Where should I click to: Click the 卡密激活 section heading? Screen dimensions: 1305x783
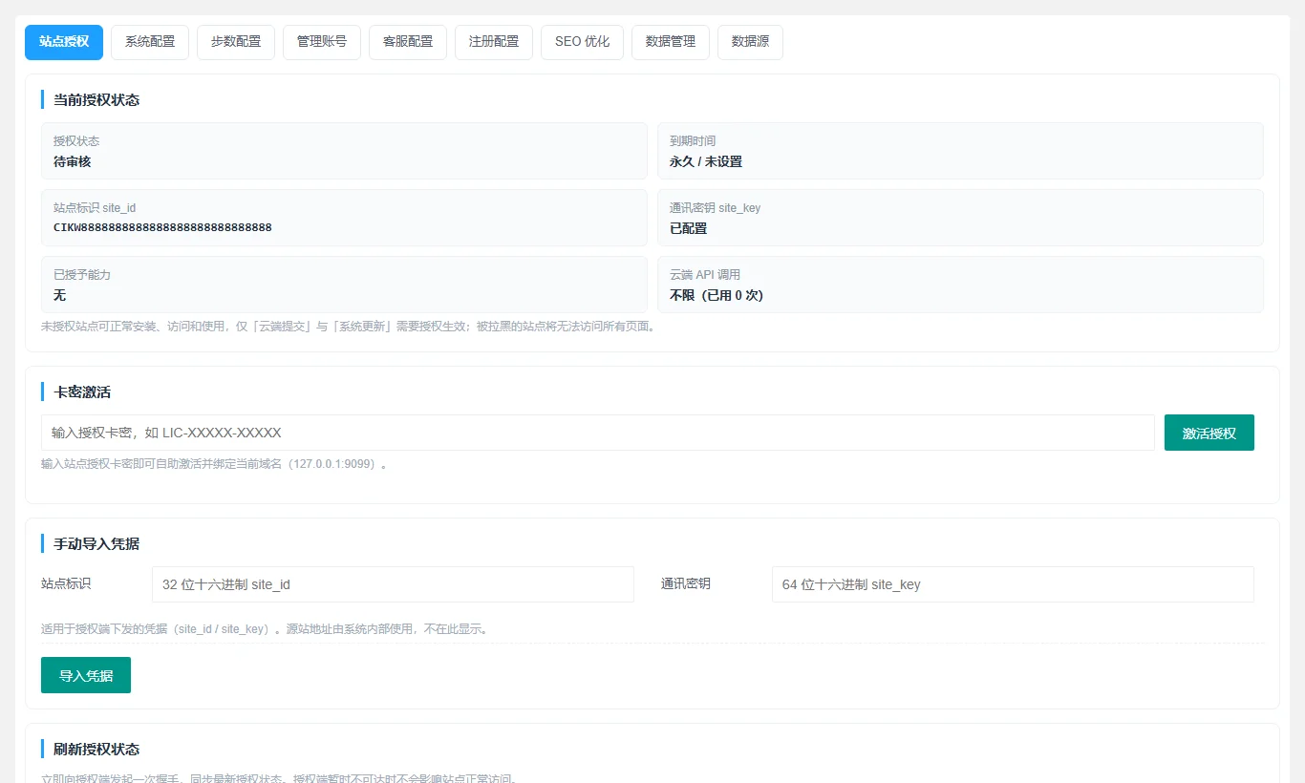tap(83, 391)
